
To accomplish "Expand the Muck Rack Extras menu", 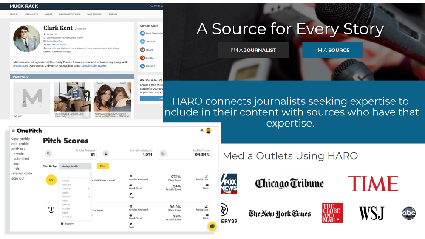I will pyautogui.click(x=114, y=14).
